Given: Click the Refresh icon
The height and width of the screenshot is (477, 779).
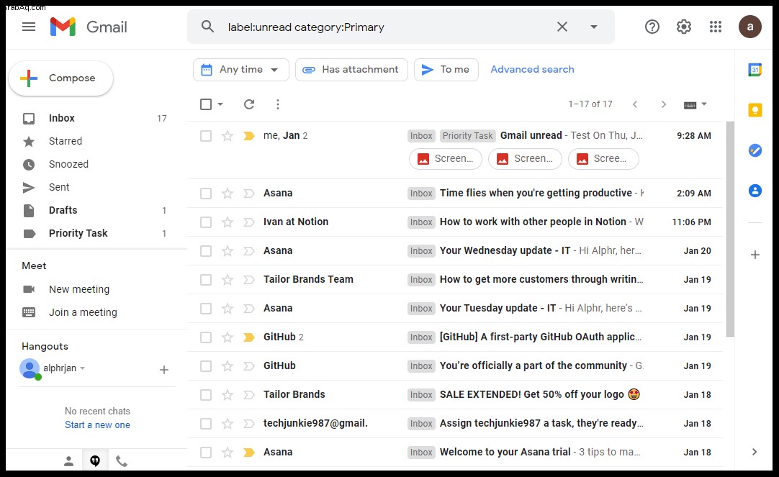Looking at the screenshot, I should [x=249, y=104].
